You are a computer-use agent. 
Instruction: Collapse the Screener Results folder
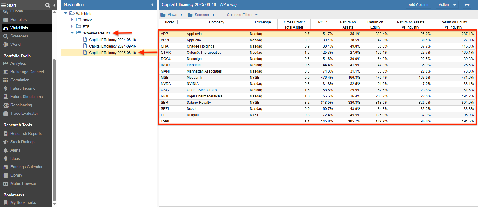point(72,33)
